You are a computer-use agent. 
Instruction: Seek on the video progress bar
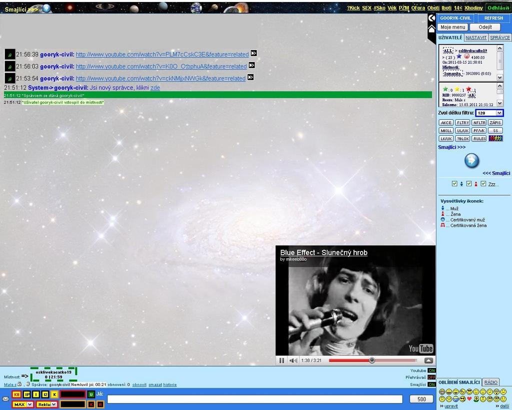point(372,360)
